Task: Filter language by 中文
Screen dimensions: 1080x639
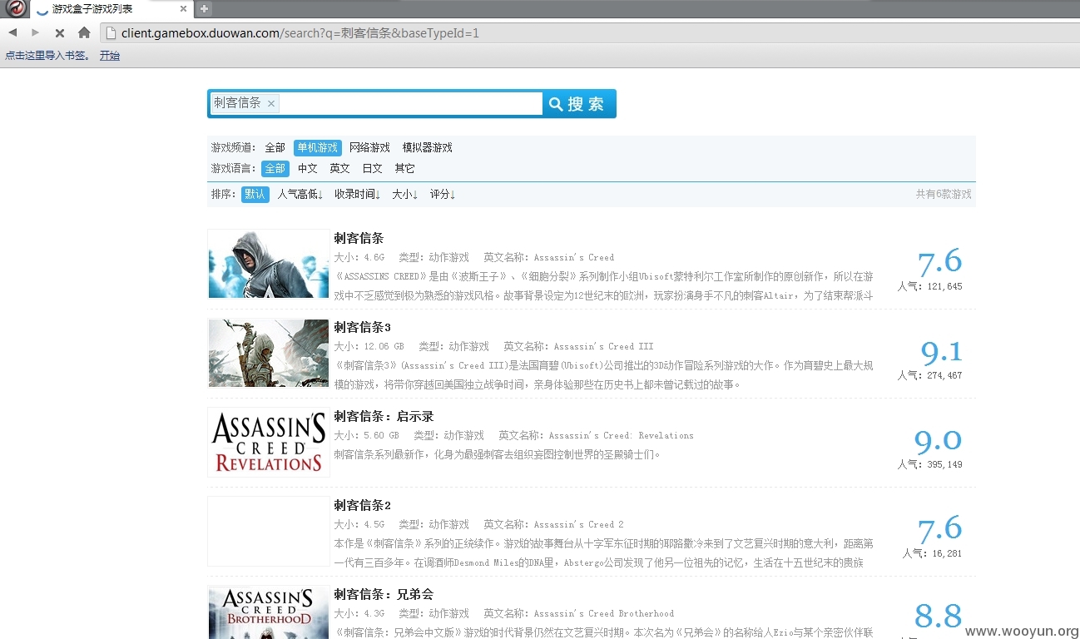Action: (x=308, y=168)
